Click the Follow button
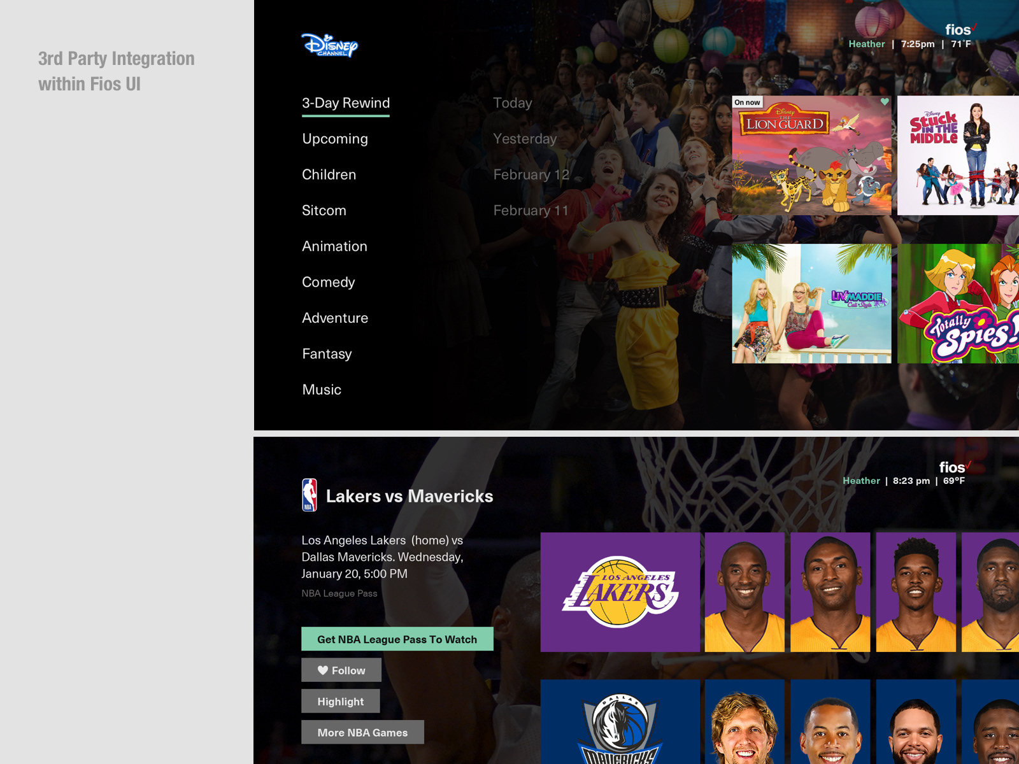1019x764 pixels. pyautogui.click(x=341, y=670)
